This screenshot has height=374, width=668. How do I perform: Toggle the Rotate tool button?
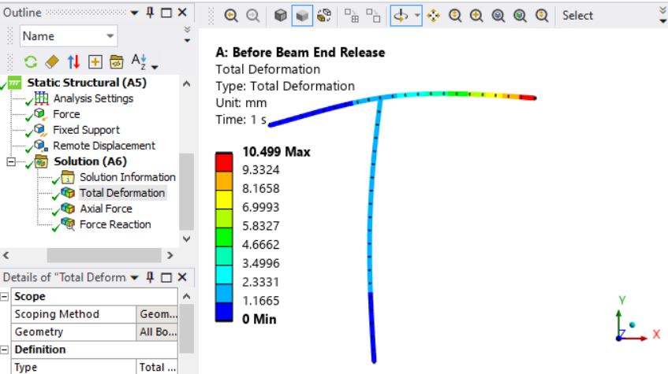click(x=401, y=16)
